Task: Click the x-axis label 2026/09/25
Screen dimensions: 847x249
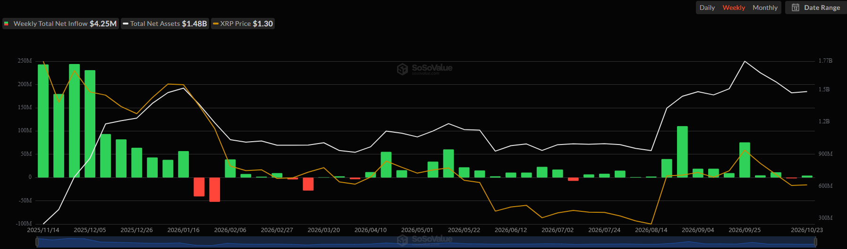Action: 745,230
